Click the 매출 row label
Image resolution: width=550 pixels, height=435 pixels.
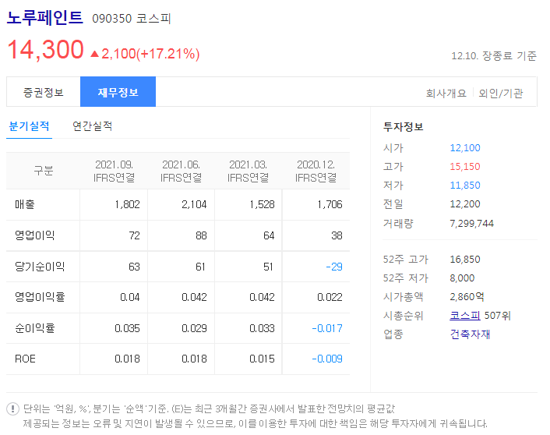click(x=25, y=204)
